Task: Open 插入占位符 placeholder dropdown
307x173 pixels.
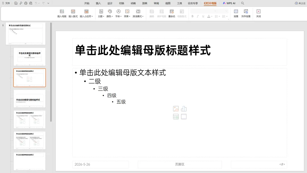Action: pos(86,13)
